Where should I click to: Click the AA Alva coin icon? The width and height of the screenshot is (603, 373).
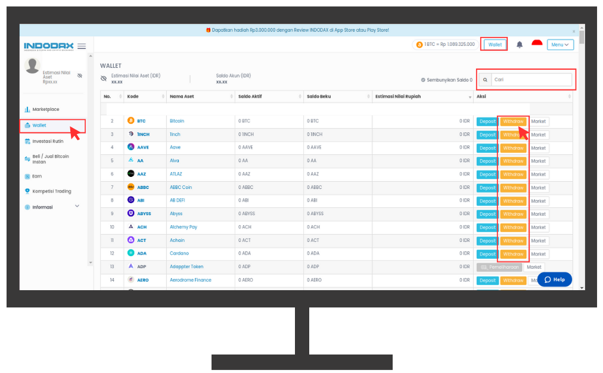click(x=130, y=160)
